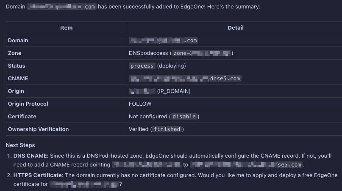Click the blurred domain in certificate question
The image size is (342, 191).
84,184
